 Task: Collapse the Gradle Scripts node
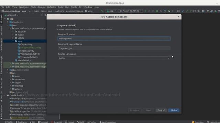[5, 95]
